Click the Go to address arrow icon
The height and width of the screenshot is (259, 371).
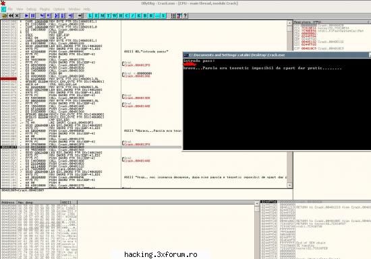pyautogui.click(x=80, y=15)
